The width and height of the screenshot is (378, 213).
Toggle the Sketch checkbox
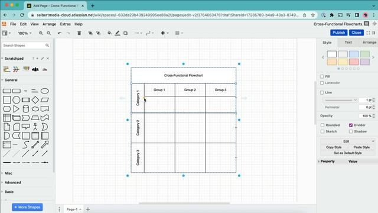(x=322, y=131)
